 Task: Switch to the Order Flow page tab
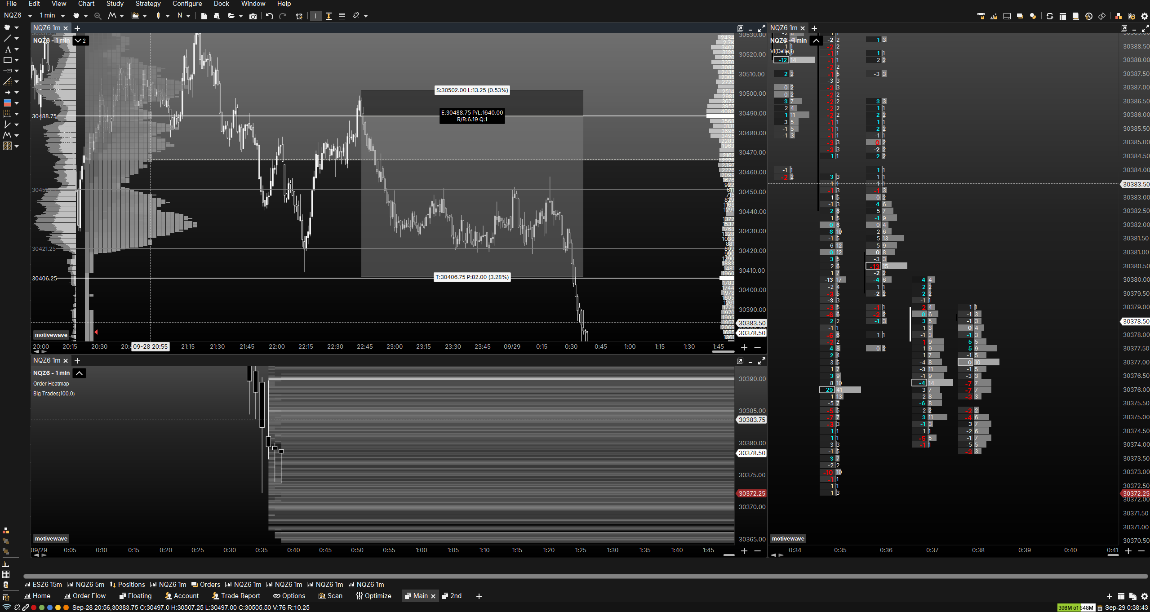click(84, 596)
